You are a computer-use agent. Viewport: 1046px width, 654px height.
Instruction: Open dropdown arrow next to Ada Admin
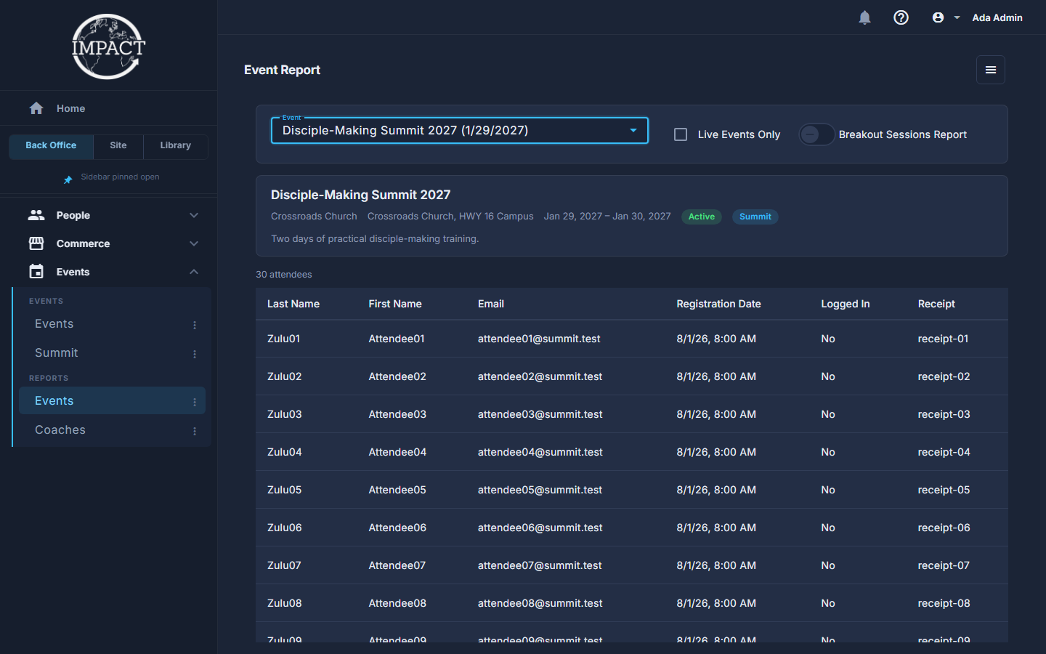[957, 17]
